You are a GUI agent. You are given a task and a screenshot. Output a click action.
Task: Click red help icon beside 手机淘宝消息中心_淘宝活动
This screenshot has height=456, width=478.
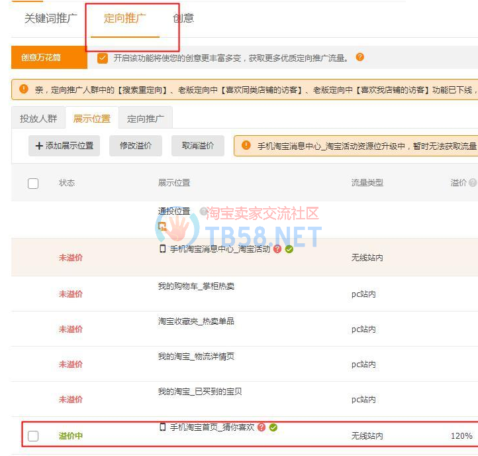coord(277,249)
